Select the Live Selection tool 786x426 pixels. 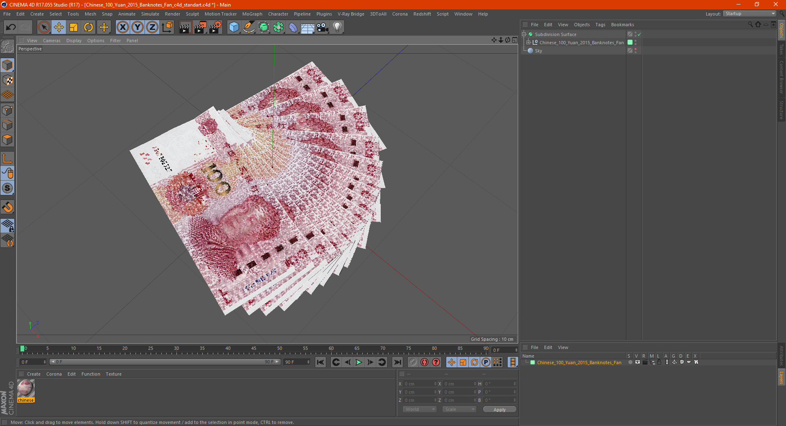[44, 27]
